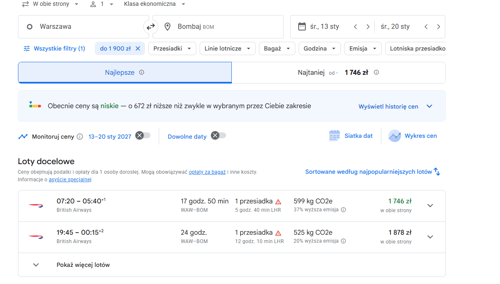Remove the 'do 1 900 zł' price filter
The height and width of the screenshot is (284, 500).
click(138, 48)
